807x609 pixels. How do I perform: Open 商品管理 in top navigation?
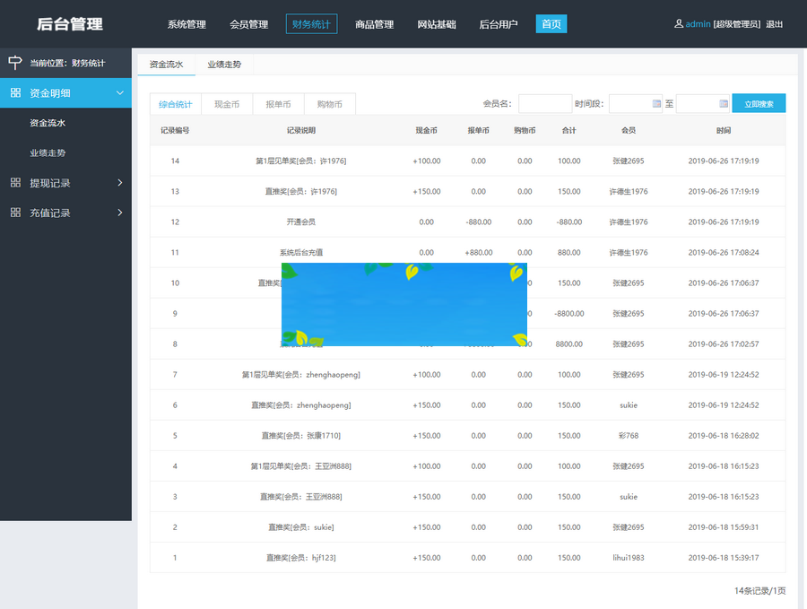pyautogui.click(x=374, y=24)
